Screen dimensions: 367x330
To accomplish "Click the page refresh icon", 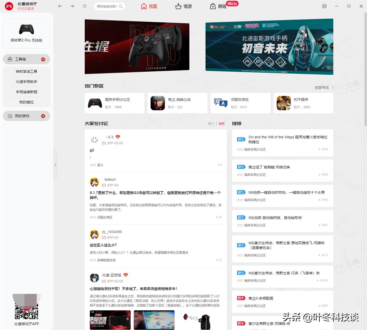I will (84, 6).
